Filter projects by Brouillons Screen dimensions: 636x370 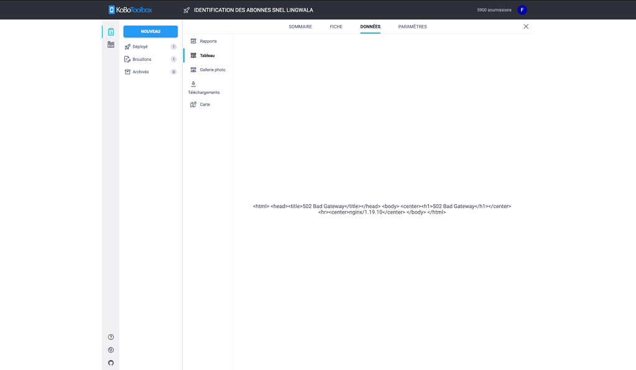(x=142, y=59)
